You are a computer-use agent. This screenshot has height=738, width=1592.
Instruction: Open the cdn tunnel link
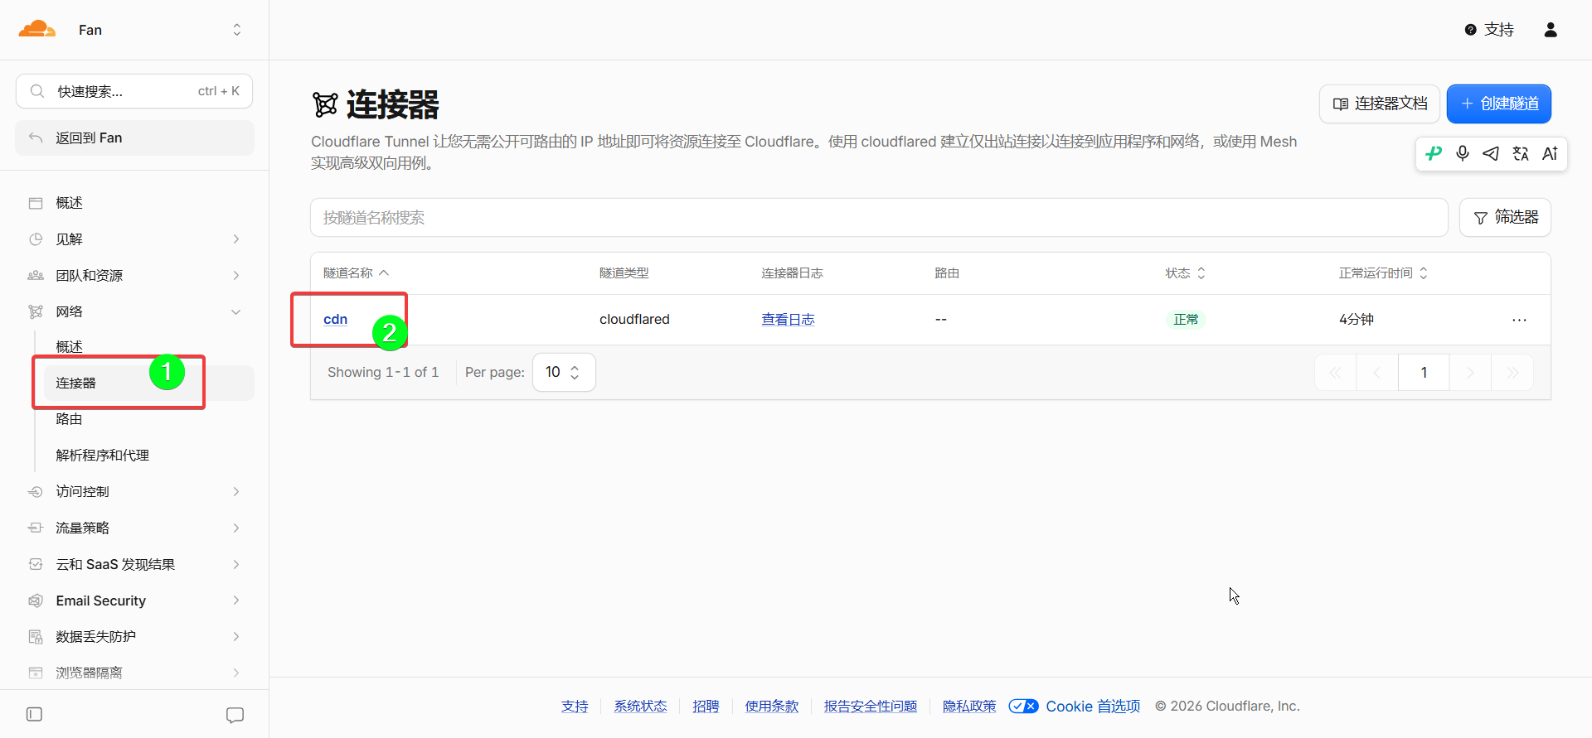click(x=335, y=320)
